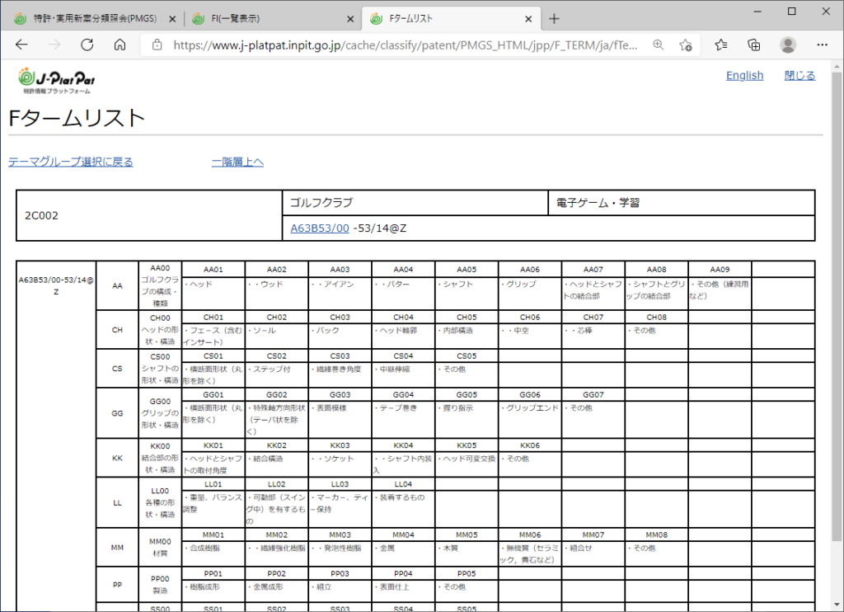Click the 閉じる link
Image resolution: width=844 pixels, height=612 pixels.
click(x=799, y=76)
